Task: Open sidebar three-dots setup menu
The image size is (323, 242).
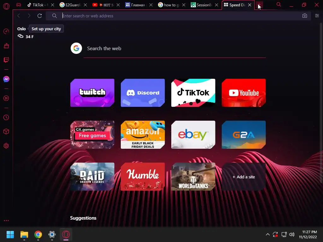Action: pos(6,220)
